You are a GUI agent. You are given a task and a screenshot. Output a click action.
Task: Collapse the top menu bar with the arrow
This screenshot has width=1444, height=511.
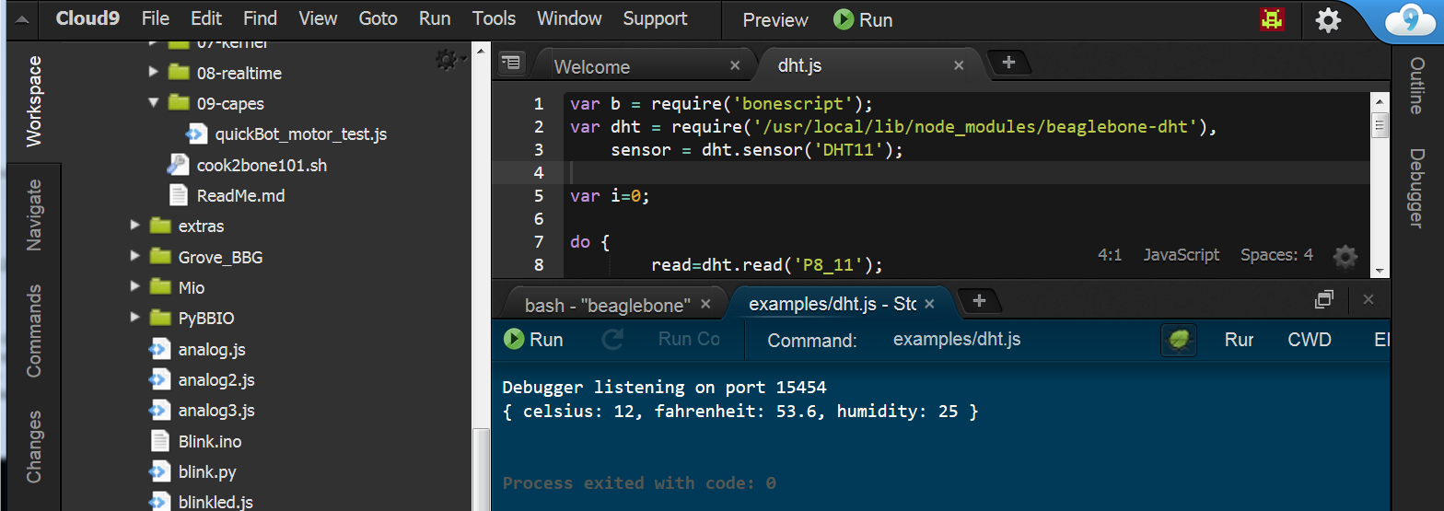click(22, 19)
